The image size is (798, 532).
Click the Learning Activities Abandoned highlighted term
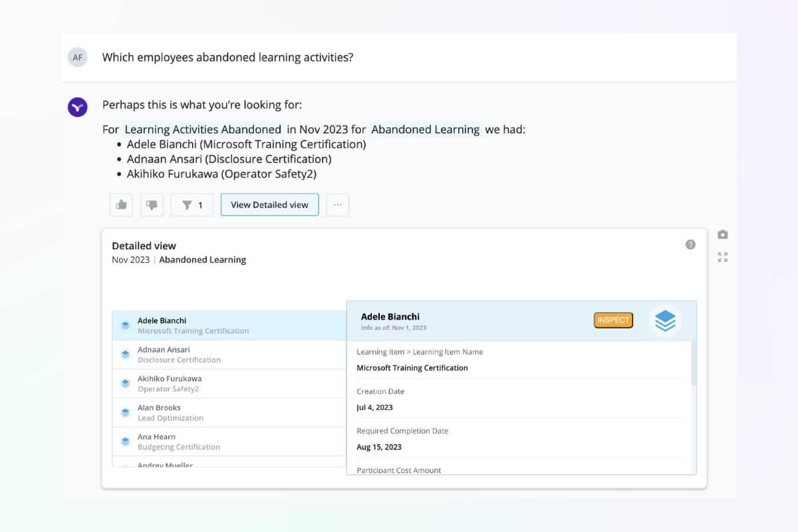tap(203, 130)
